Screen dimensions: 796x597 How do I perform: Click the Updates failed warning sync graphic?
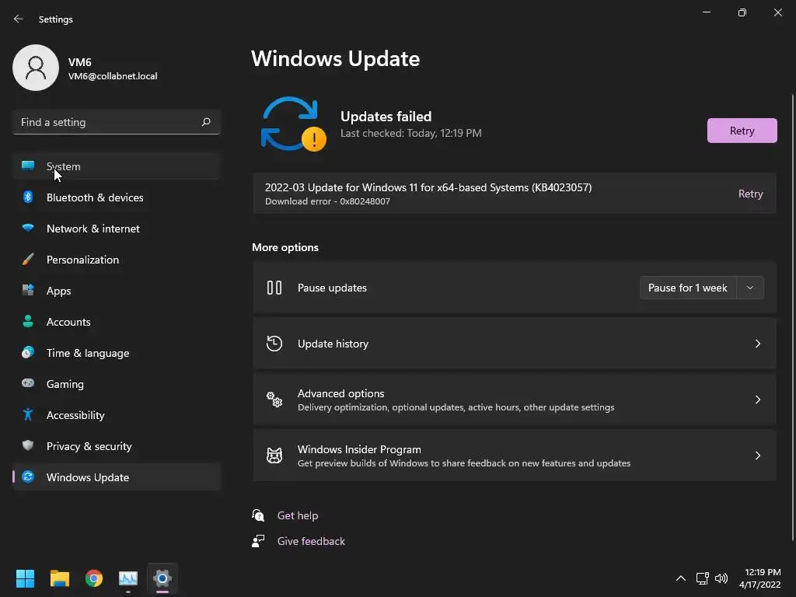pyautogui.click(x=293, y=124)
